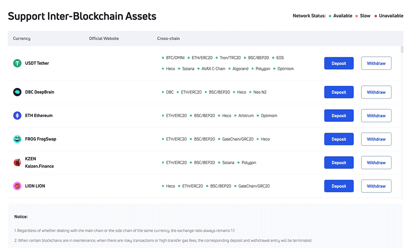
Task: Deposit KZEN Kaizen.Finance
Action: [339, 163]
